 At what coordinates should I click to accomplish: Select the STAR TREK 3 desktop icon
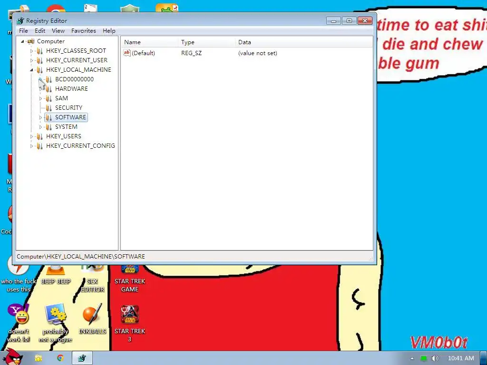pos(130,323)
